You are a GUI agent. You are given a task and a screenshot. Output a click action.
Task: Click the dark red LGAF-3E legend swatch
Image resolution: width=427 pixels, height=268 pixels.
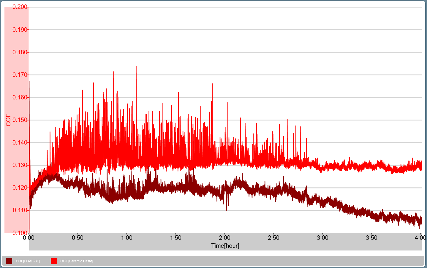(9, 261)
